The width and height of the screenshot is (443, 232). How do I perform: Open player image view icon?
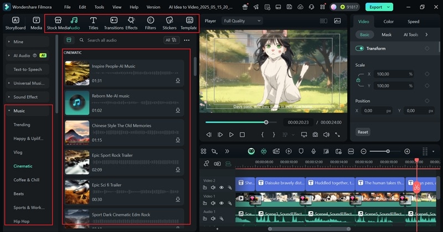[x=337, y=21]
